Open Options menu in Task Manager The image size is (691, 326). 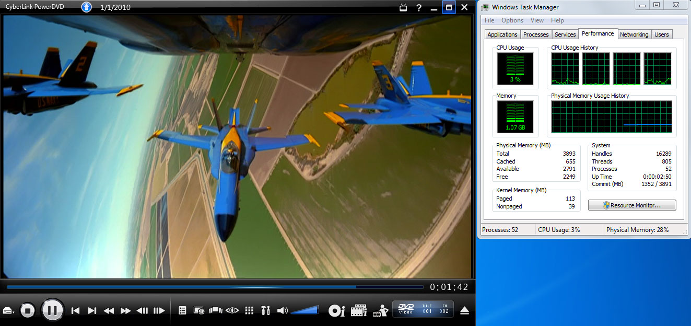tap(512, 20)
